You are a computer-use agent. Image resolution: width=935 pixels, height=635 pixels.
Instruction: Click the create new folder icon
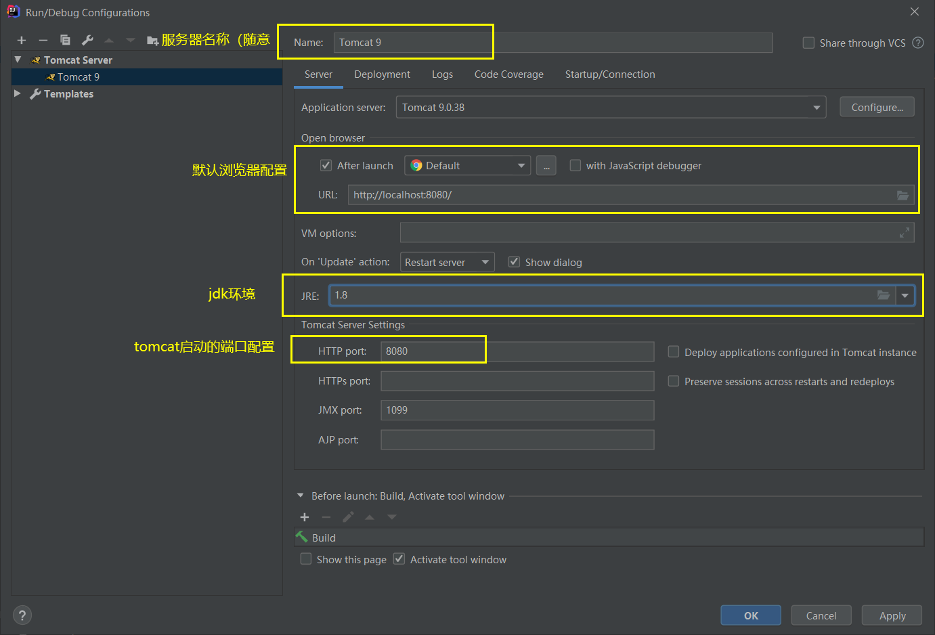(x=152, y=41)
